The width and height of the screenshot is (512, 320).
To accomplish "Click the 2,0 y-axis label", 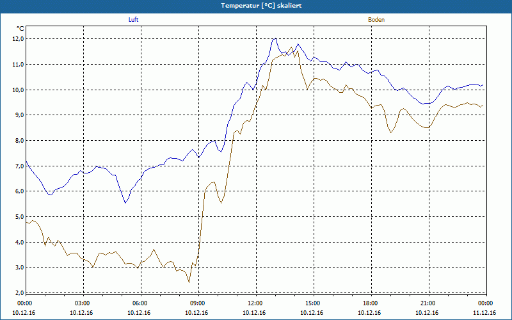I will [20, 292].
